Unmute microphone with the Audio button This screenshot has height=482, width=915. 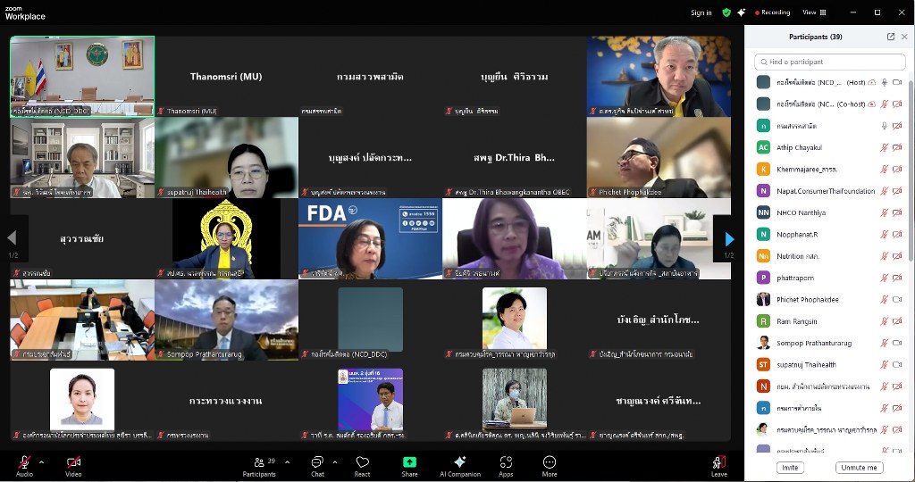(24, 466)
